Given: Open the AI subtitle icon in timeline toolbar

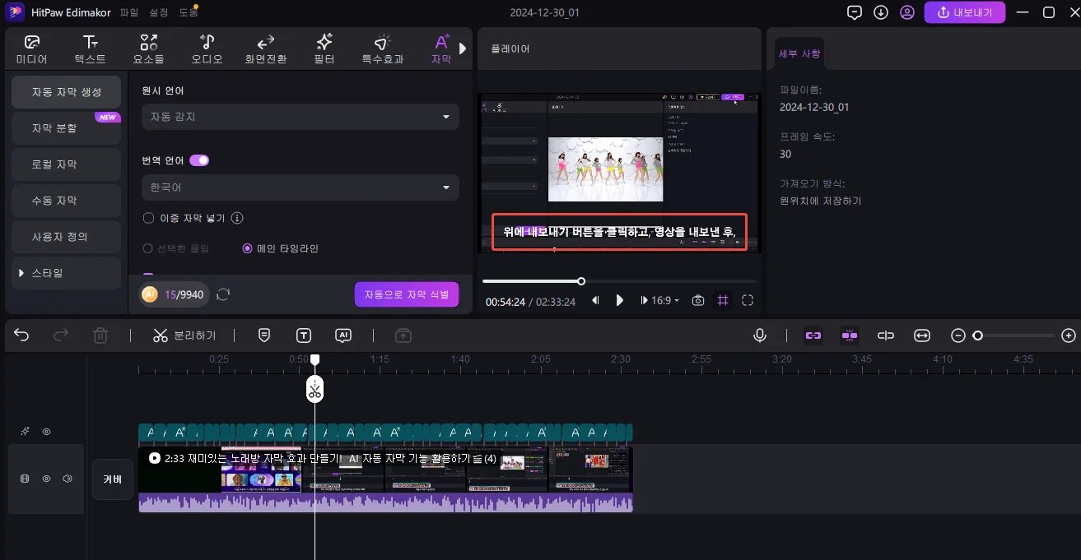Looking at the screenshot, I should (343, 335).
